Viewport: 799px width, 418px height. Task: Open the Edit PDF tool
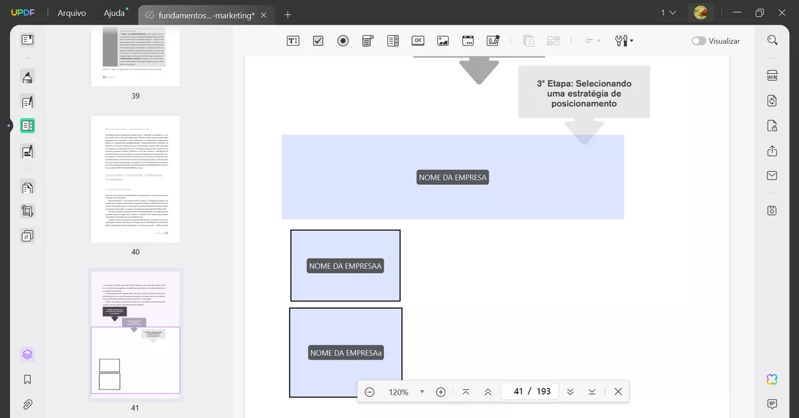tap(27, 102)
